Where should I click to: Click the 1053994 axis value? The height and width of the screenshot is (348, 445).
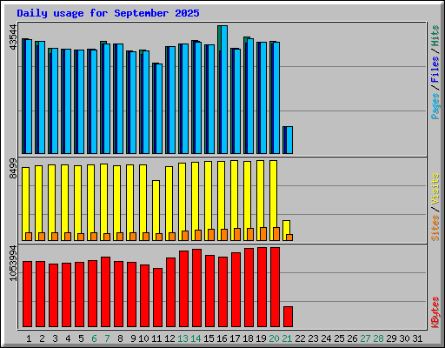(x=13, y=263)
